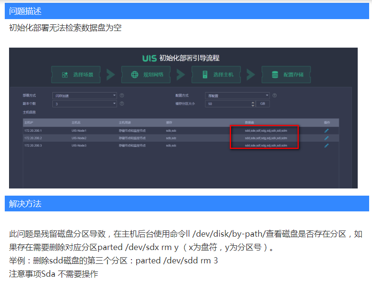
Task: Select the 选择主机 step label
Action: pos(223,75)
